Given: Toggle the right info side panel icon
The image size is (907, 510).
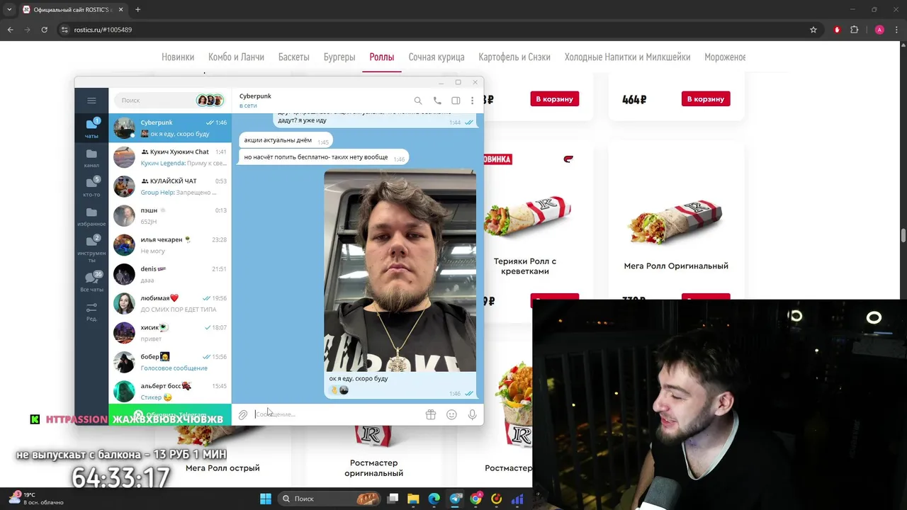Looking at the screenshot, I should (x=456, y=101).
